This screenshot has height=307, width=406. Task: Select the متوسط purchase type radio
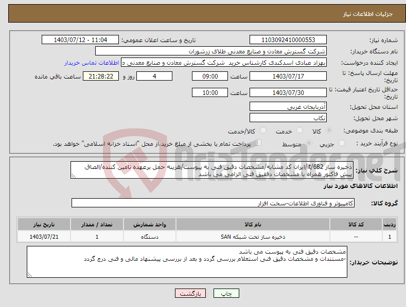click(x=309, y=143)
